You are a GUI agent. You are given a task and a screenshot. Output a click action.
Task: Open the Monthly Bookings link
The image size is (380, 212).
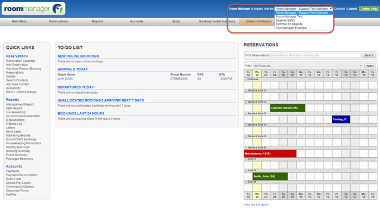coord(18,147)
